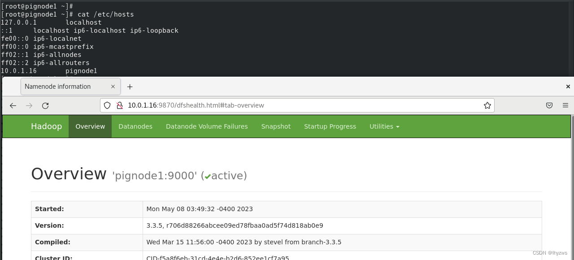Viewport: 574px width, 260px height.
Task: Select the Compiled date value cell
Action: (342, 242)
